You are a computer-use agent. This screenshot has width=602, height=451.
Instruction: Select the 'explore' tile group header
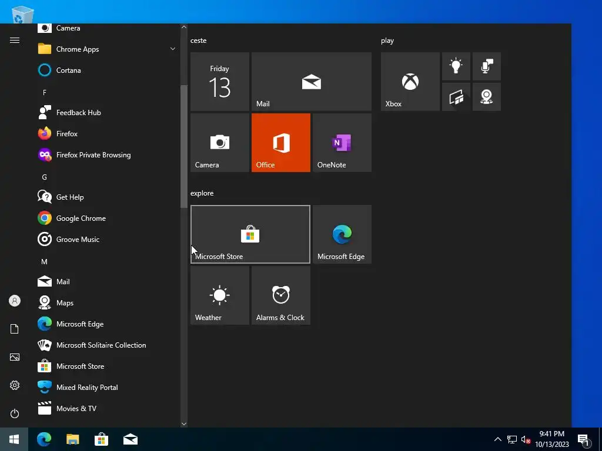tap(202, 193)
